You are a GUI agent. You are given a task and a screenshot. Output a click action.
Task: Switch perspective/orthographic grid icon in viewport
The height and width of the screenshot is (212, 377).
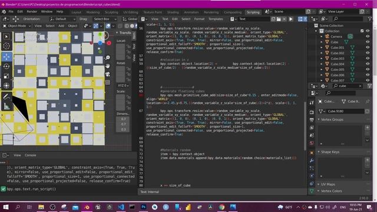coord(108,82)
